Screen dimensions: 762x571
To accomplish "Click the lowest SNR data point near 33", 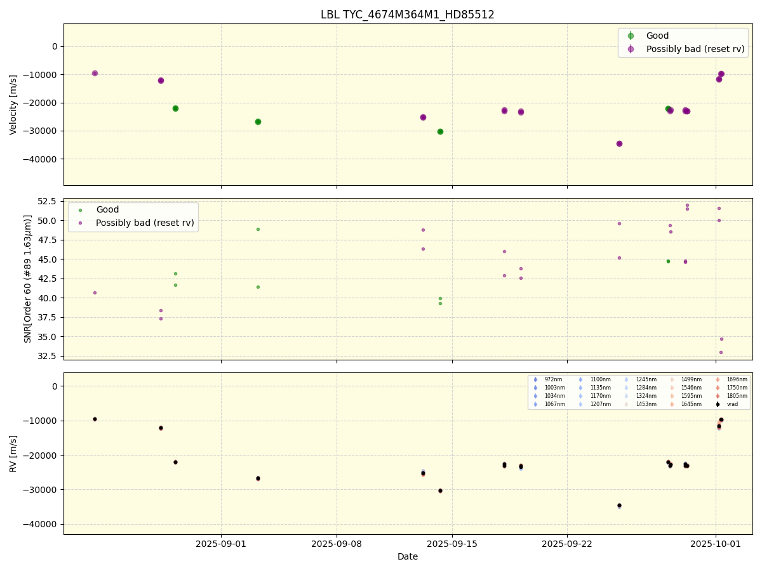I will (x=721, y=352).
